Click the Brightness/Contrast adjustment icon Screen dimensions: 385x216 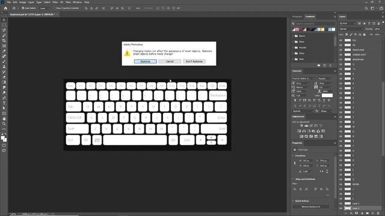pos(301,125)
